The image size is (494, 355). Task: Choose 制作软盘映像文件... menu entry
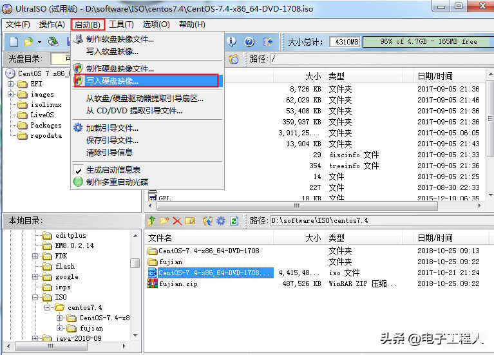point(146,39)
